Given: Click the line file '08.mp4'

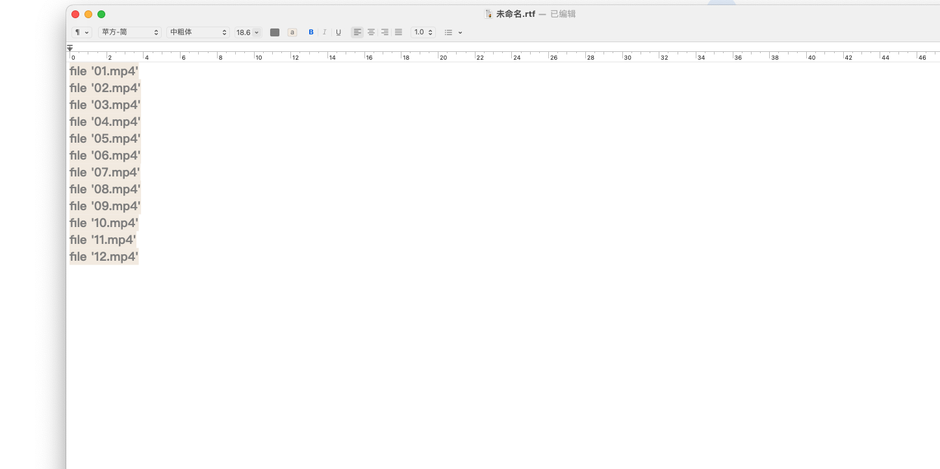Looking at the screenshot, I should click(x=105, y=189).
